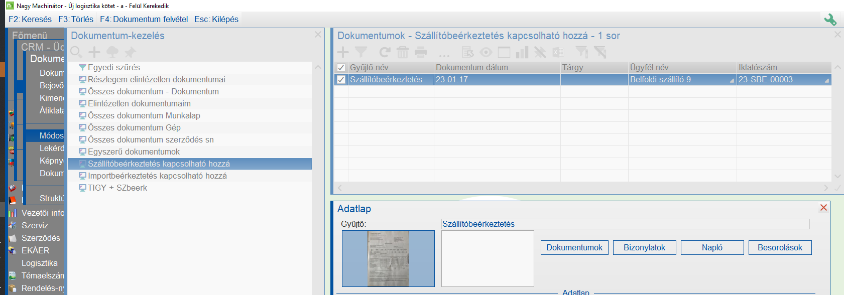Click the tree icon in Dokumentum-kezelés toolbar
The width and height of the screenshot is (844, 295).
click(x=112, y=52)
